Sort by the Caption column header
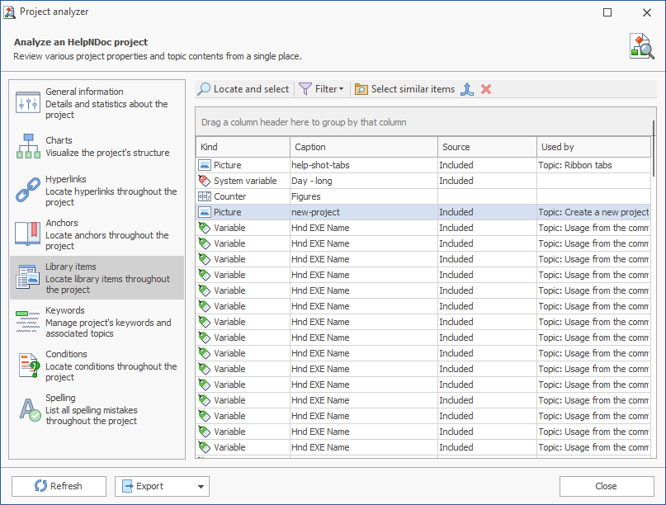Image resolution: width=666 pixels, height=505 pixels. pyautogui.click(x=363, y=147)
